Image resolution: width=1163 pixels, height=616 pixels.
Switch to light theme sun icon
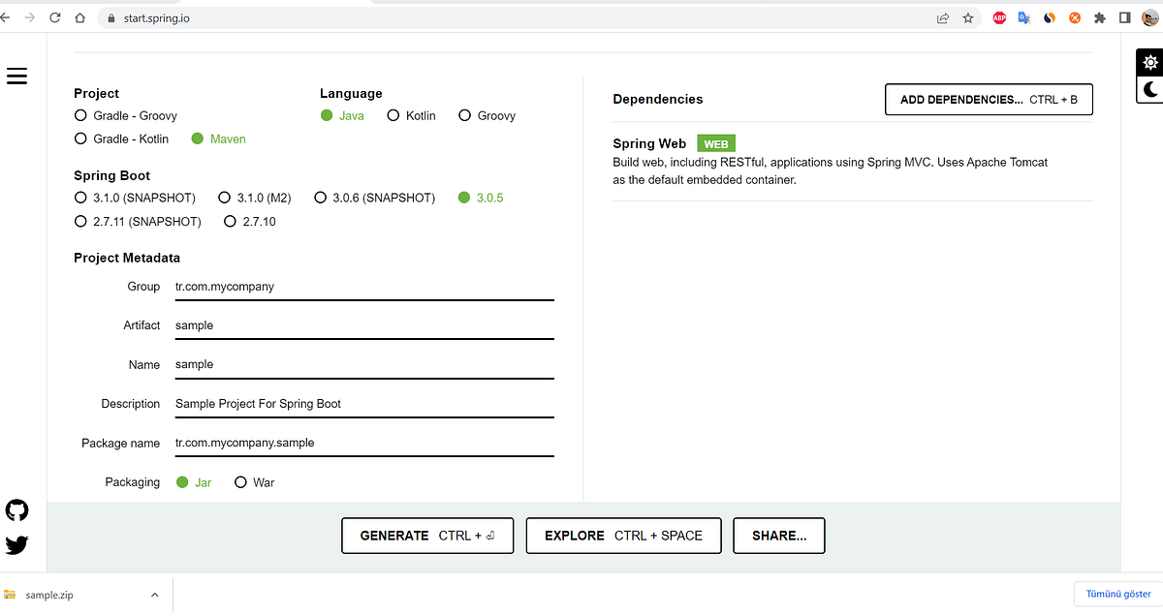click(x=1149, y=63)
